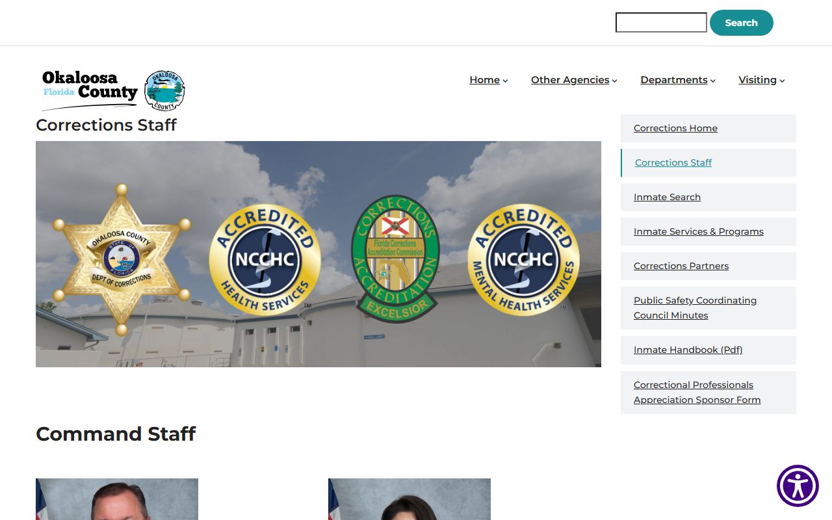Click the teal Search button

(742, 23)
